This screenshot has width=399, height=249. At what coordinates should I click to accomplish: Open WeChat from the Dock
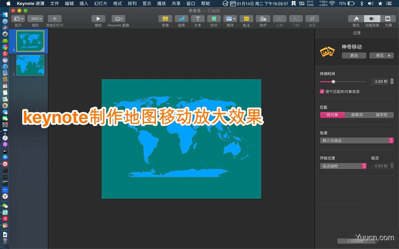coord(5,206)
